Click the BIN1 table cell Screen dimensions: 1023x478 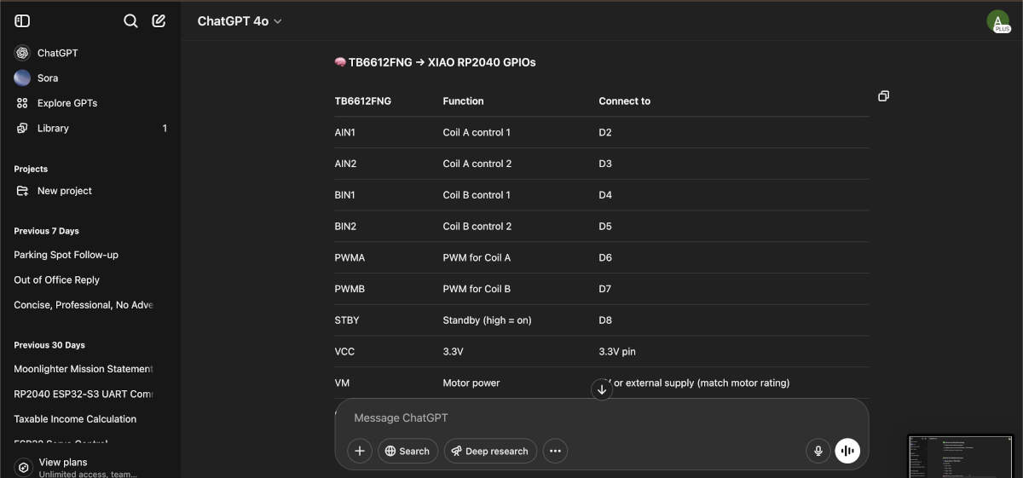coord(345,195)
